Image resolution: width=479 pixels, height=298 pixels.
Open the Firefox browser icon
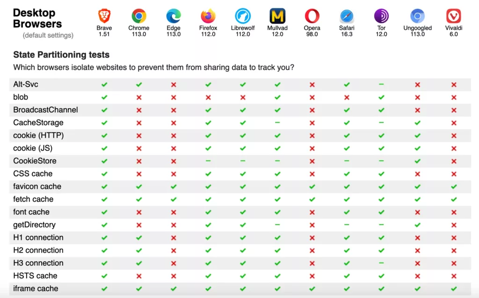click(x=208, y=16)
